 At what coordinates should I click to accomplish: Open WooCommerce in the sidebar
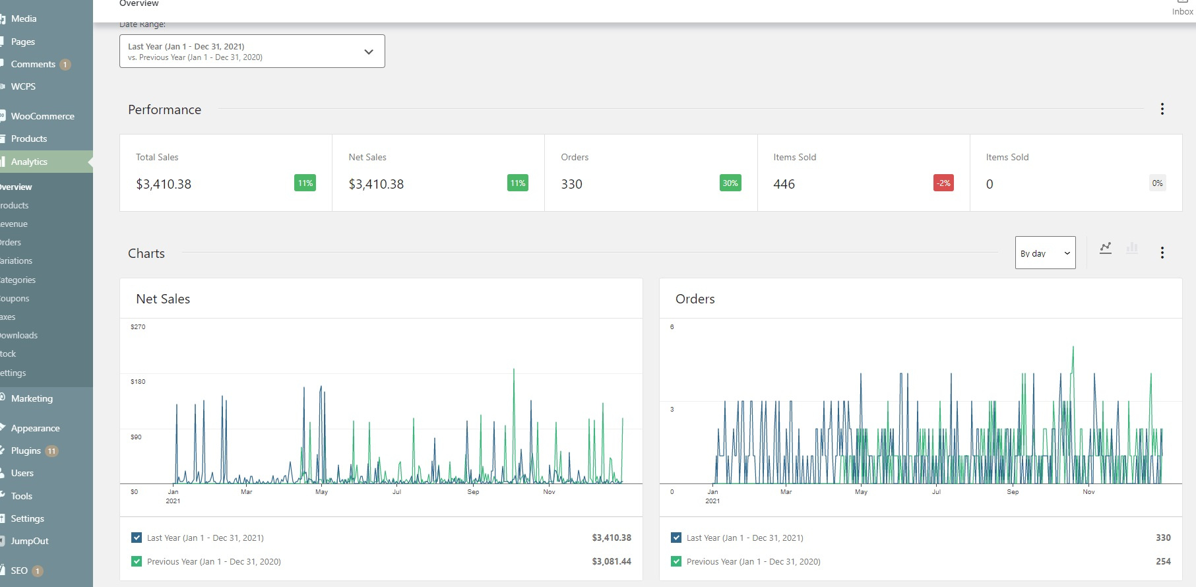[42, 116]
